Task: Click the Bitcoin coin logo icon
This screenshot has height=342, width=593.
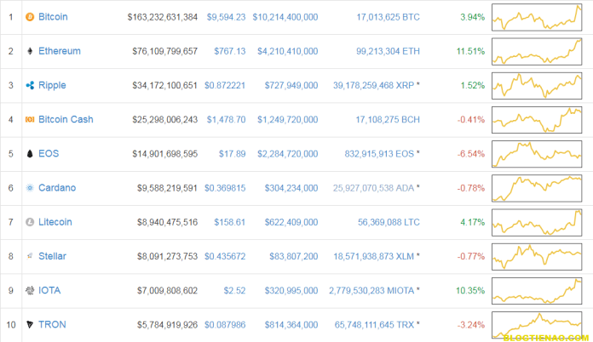Action: [x=30, y=17]
